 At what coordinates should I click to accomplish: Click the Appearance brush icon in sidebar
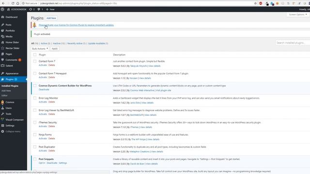coord(2,73)
